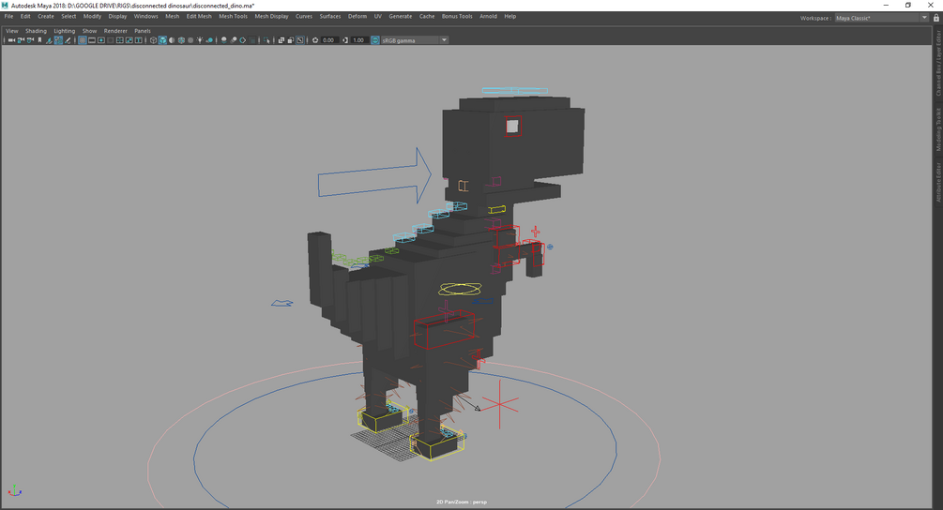This screenshot has height=510, width=943.
Task: Toggle the image plane icon
Action: tap(50, 40)
